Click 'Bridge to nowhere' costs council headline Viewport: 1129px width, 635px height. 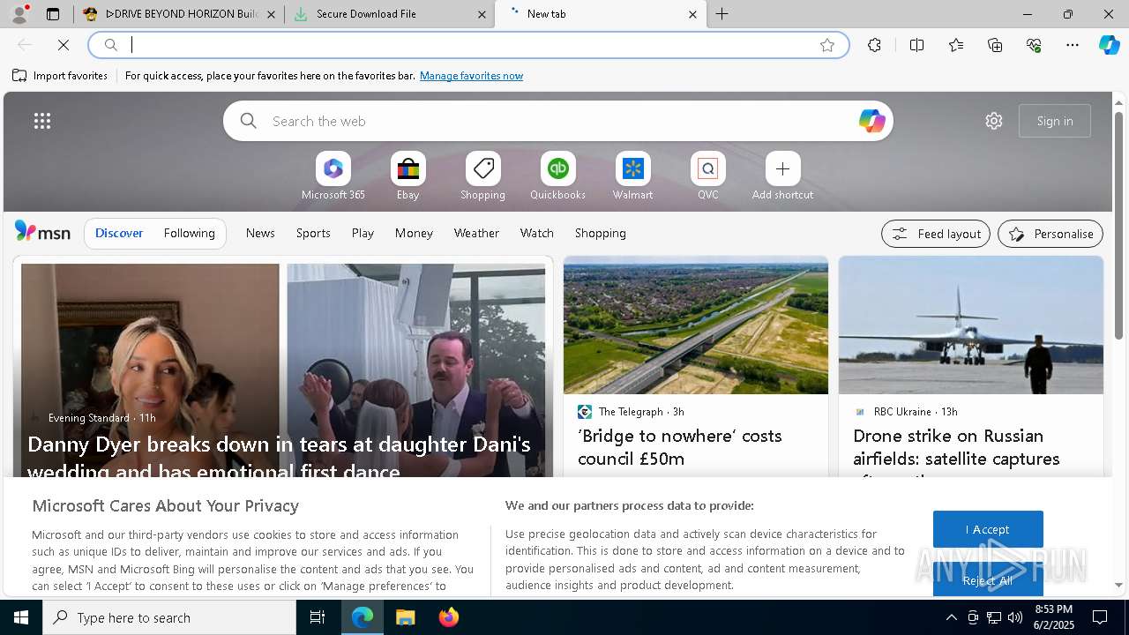[679, 447]
